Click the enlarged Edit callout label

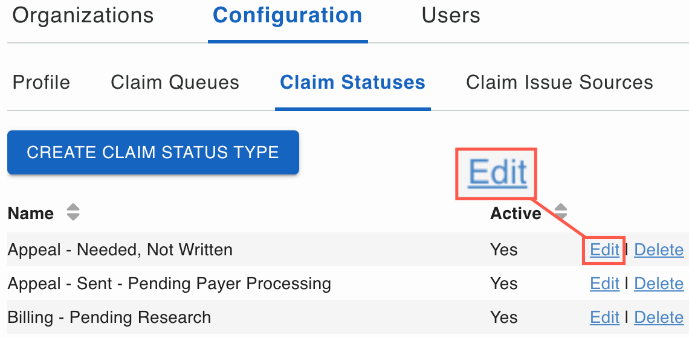coord(497,172)
